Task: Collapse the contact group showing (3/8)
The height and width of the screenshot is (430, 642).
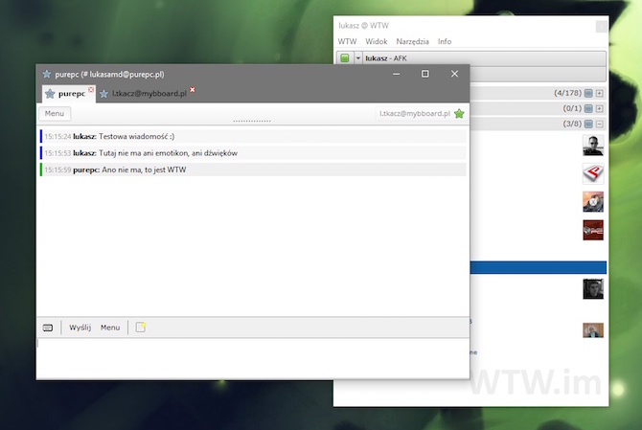Action: point(600,124)
